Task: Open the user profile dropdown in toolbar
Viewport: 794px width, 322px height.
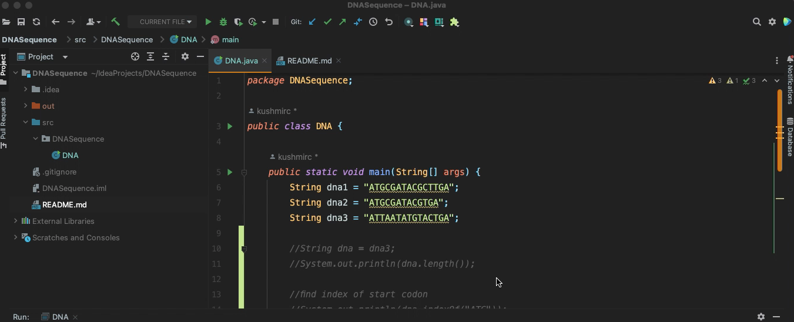Action: tap(93, 22)
